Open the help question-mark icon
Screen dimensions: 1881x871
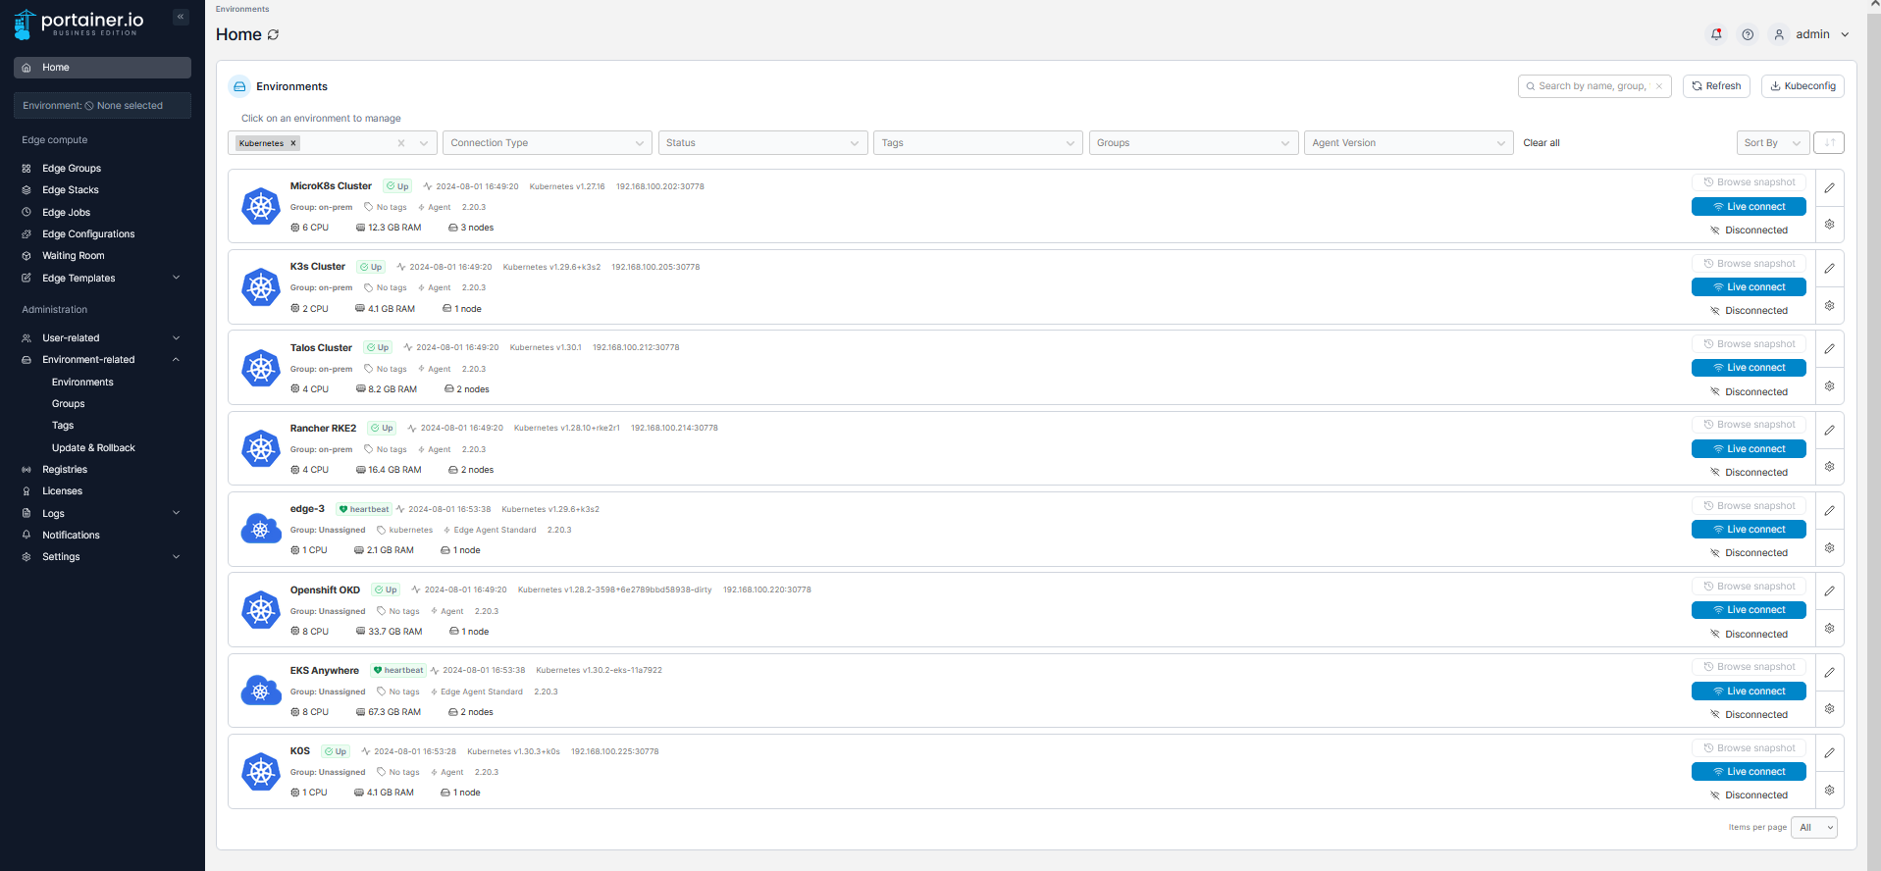pos(1748,34)
